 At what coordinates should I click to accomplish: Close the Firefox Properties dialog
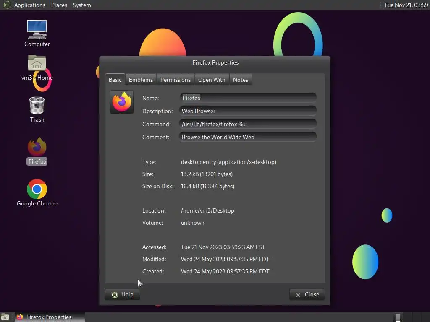(307, 295)
